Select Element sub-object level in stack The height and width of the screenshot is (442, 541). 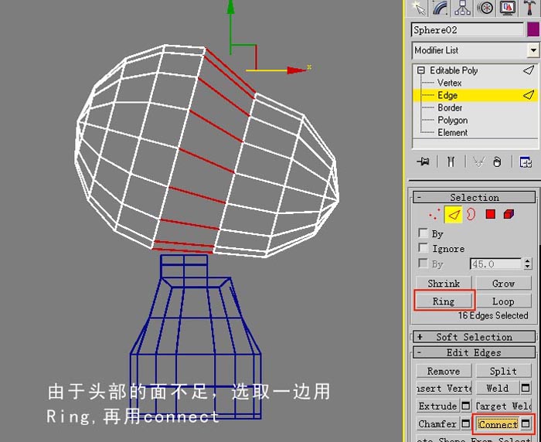(452, 132)
